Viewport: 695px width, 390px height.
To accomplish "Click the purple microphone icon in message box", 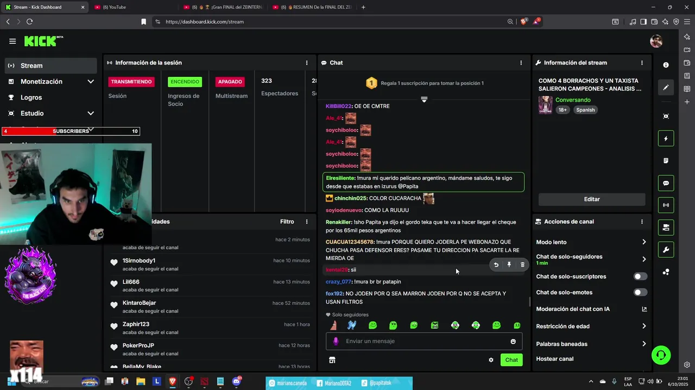I will tap(336, 341).
